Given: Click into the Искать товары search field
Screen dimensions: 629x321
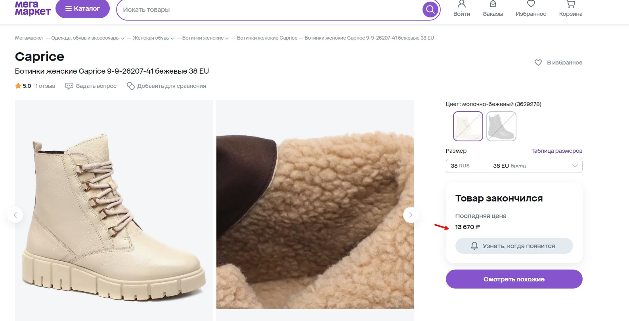Looking at the screenshot, I should pyautogui.click(x=270, y=10).
